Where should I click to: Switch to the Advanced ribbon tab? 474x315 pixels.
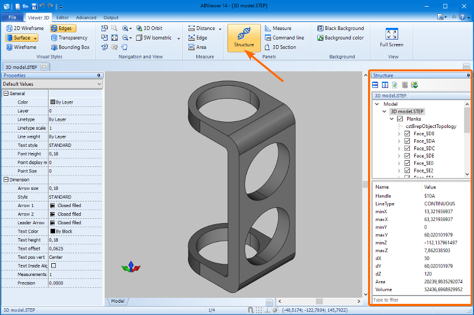tap(86, 17)
